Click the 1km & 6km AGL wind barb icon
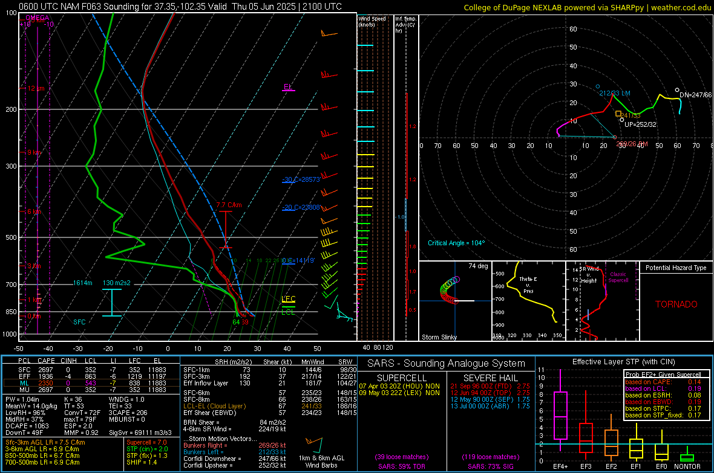Viewport: 714px width, 473px height. (315, 445)
